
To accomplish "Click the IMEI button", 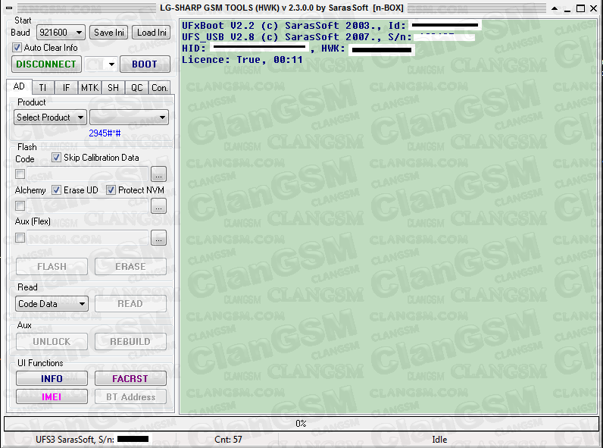I will pyautogui.click(x=52, y=396).
